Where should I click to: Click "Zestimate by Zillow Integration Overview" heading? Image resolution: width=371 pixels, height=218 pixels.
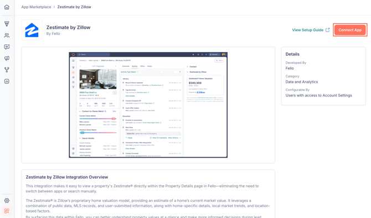tap(66, 177)
